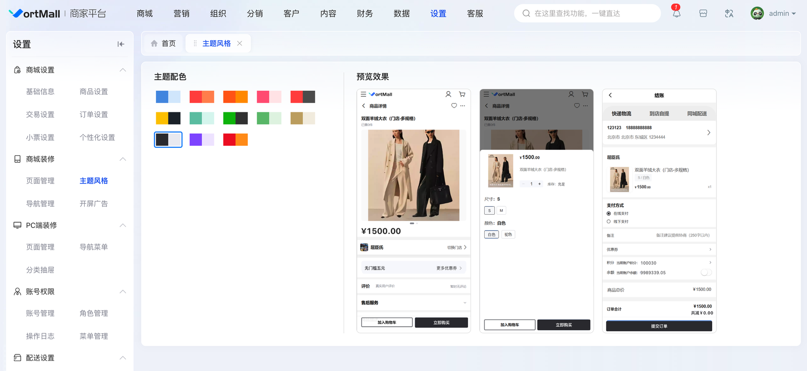Image resolution: width=807 pixels, height=371 pixels.
Task: Select the purple theme color swatch
Action: [202, 140]
